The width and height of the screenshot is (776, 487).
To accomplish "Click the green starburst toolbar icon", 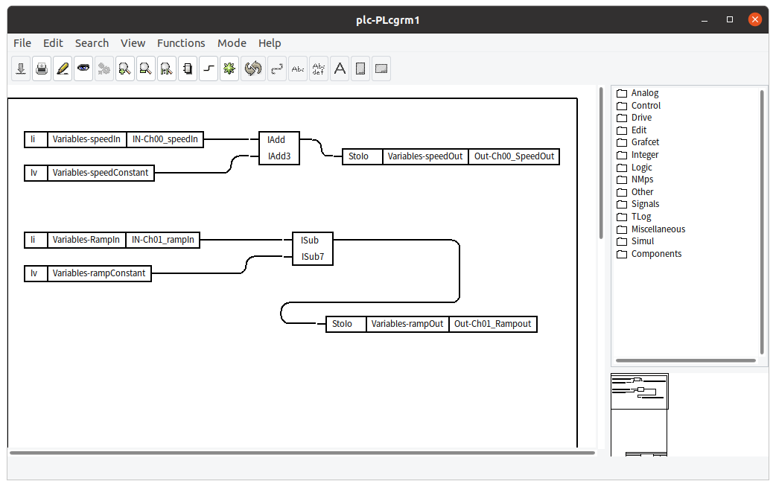I will pos(229,69).
